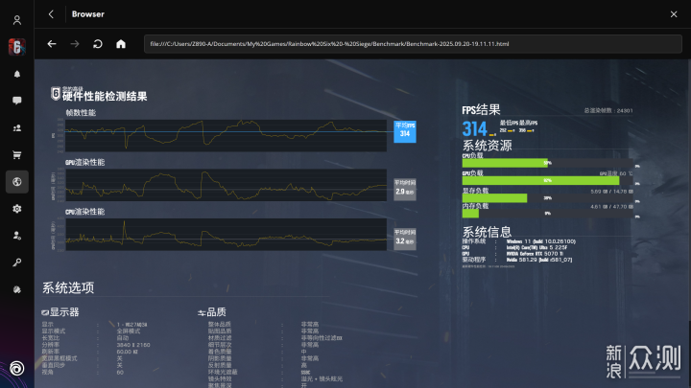Open the performance gauge icon in sidebar
691x388 pixels.
coord(16,289)
